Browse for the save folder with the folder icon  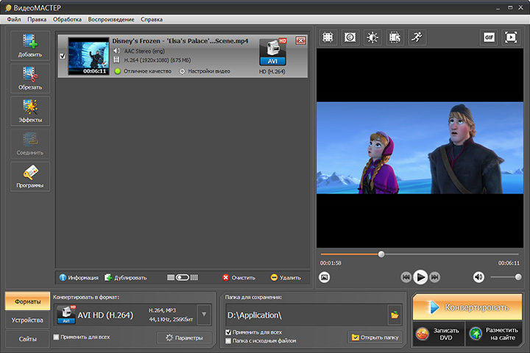pyautogui.click(x=395, y=315)
